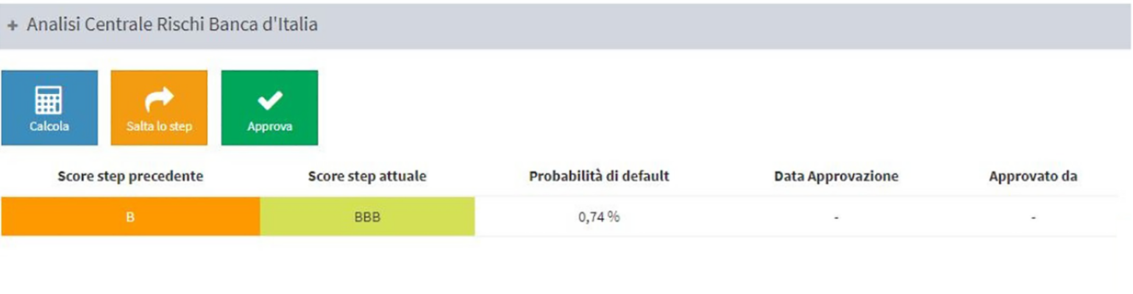Screen dimensions: 1133x294
Task: Click the yellow-green BBB score cell
Action: click(367, 217)
